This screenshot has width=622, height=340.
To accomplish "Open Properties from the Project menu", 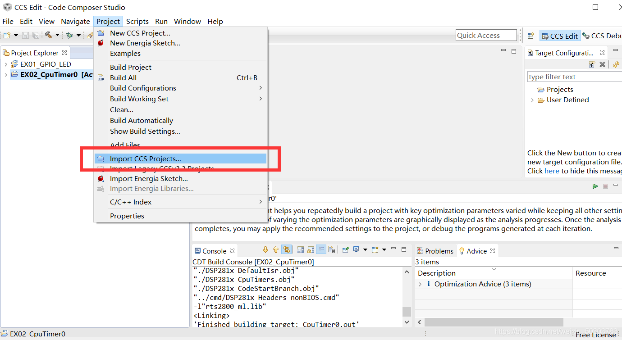I will click(x=180, y=216).
